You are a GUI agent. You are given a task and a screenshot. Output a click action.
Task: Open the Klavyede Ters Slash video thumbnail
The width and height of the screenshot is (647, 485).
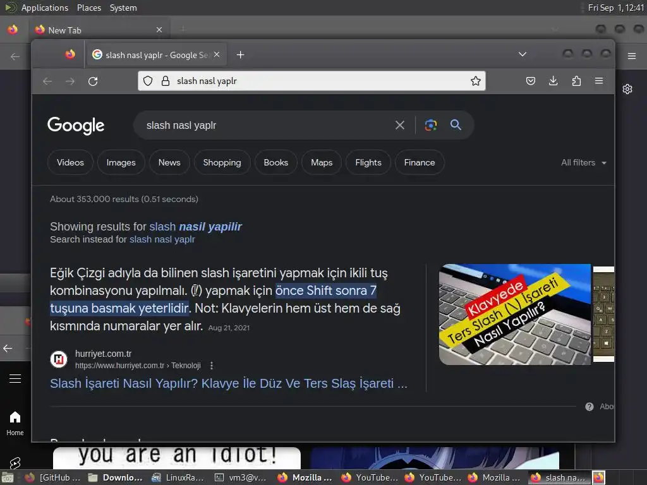pyautogui.click(x=514, y=314)
